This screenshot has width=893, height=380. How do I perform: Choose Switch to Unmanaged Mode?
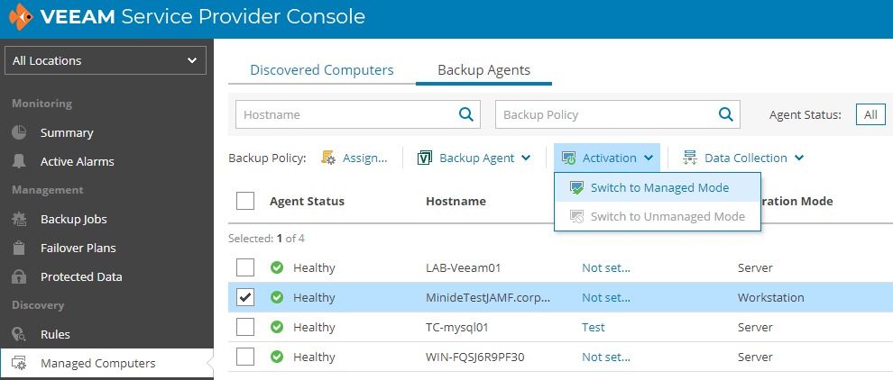[x=658, y=217]
